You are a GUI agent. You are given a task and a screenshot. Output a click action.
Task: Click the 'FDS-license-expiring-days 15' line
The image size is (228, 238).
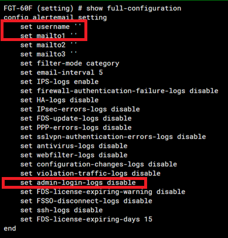[x=86, y=219]
